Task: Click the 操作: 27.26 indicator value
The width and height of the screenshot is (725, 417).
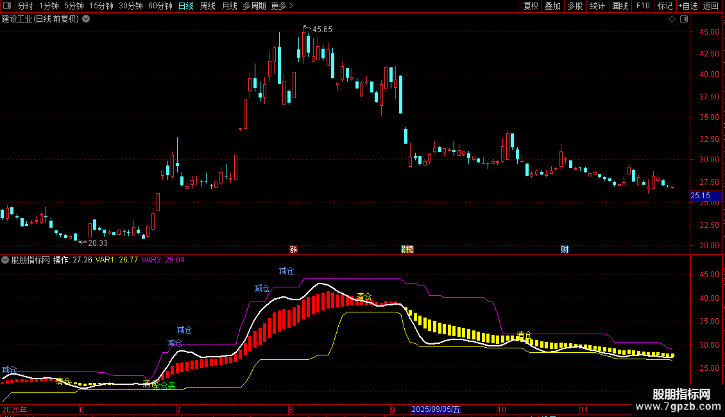Action: point(72,260)
